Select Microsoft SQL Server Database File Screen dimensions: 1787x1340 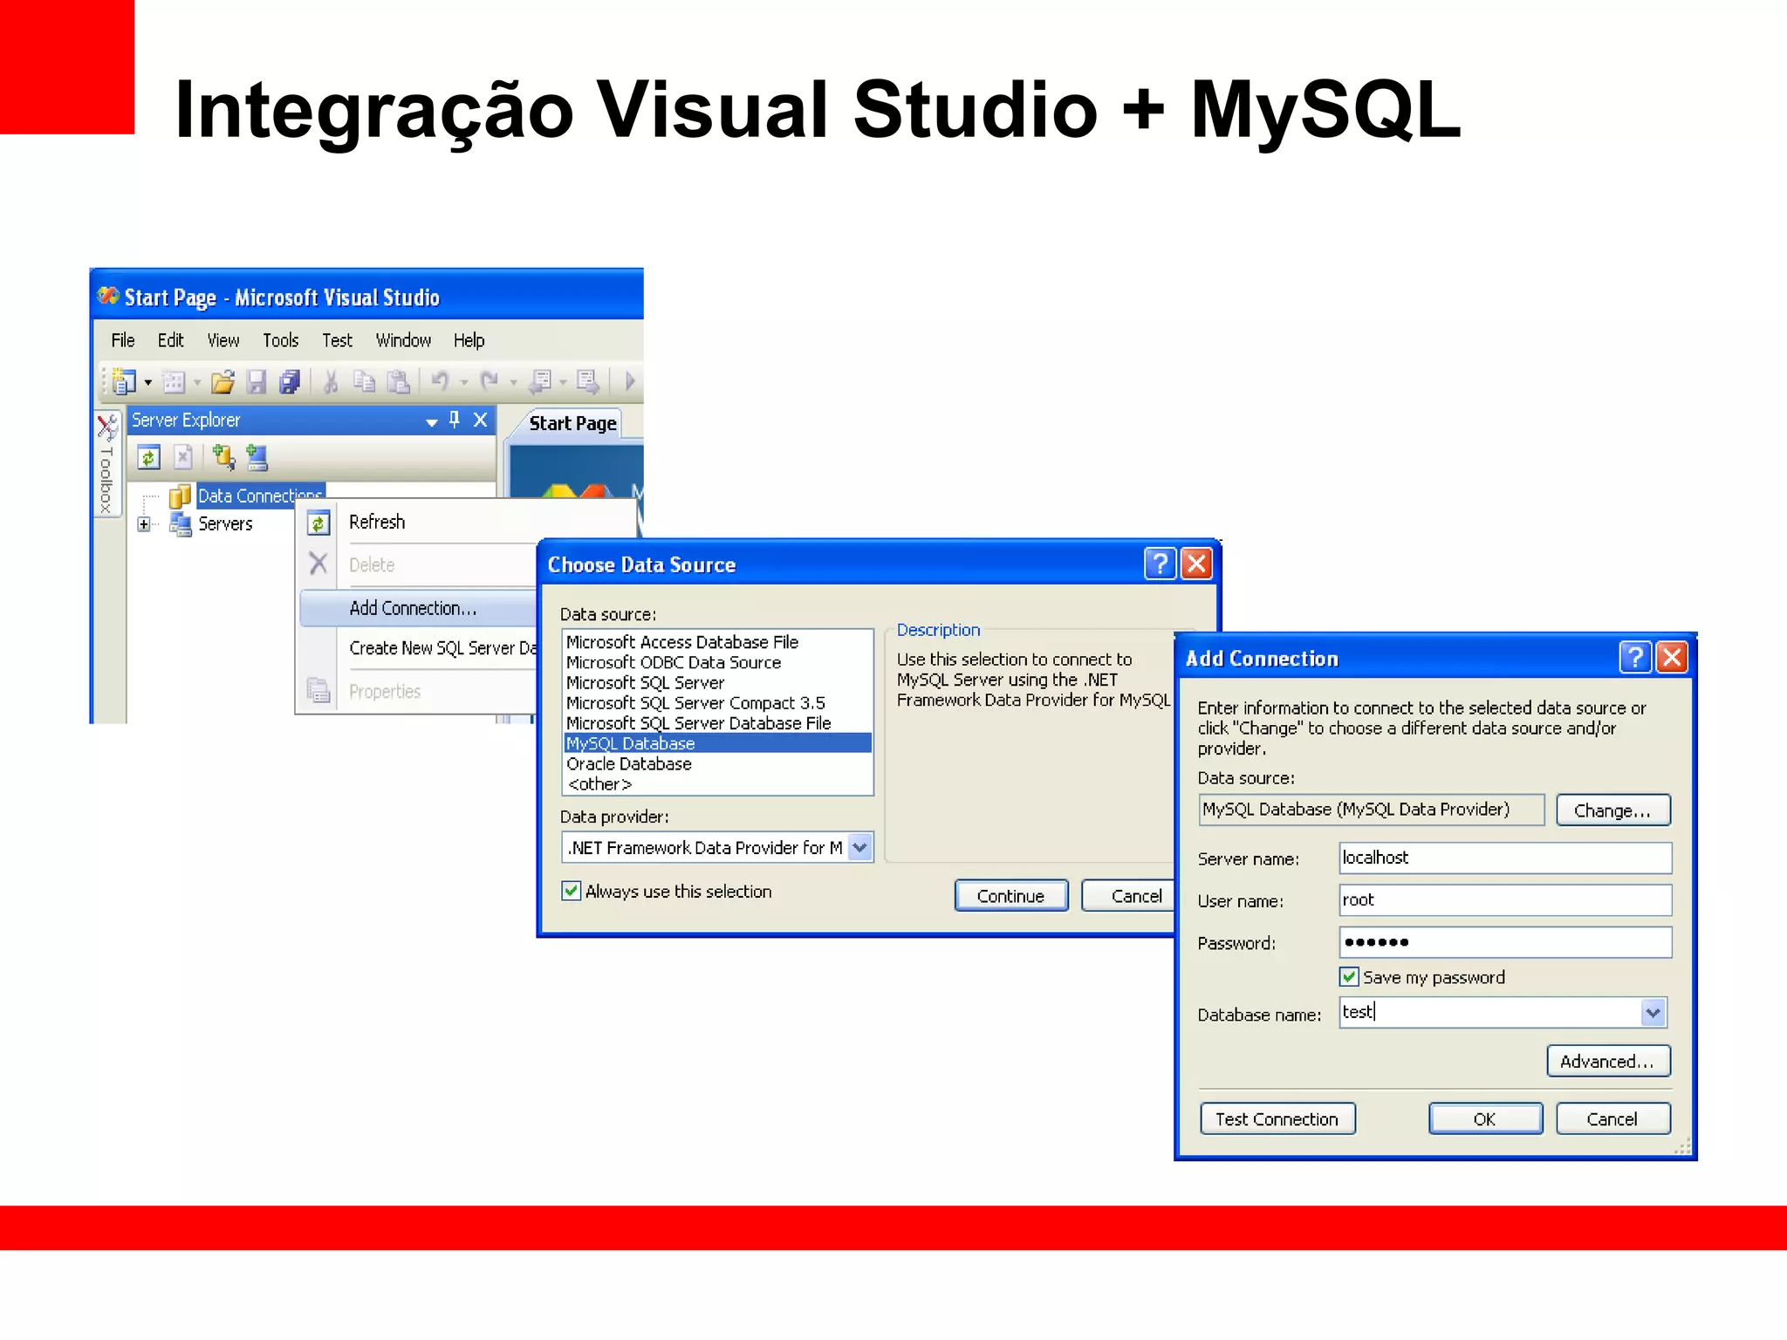[x=716, y=723]
